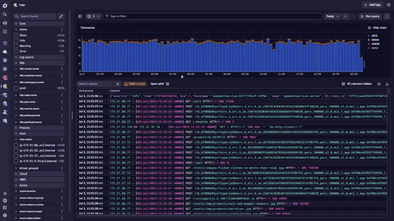Open k8s.pod.name facet kebab menu

pos(62,102)
